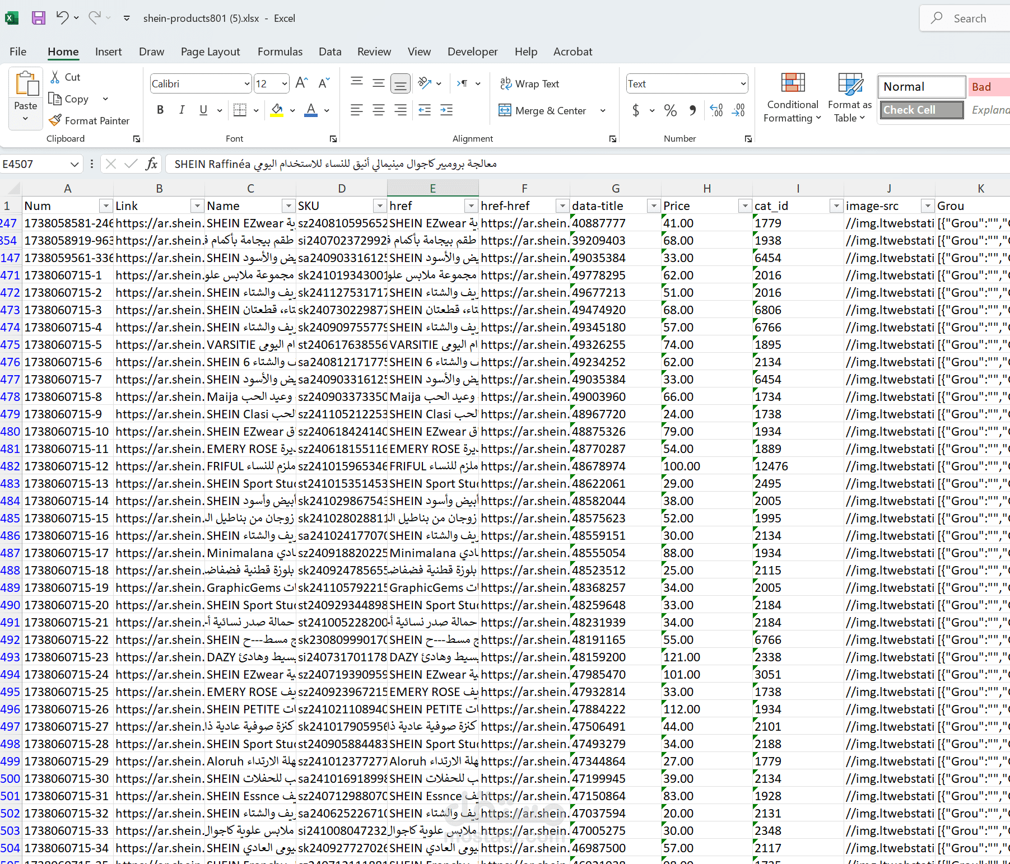The height and width of the screenshot is (864, 1010).
Task: Click the formula bar text
Action: [336, 164]
